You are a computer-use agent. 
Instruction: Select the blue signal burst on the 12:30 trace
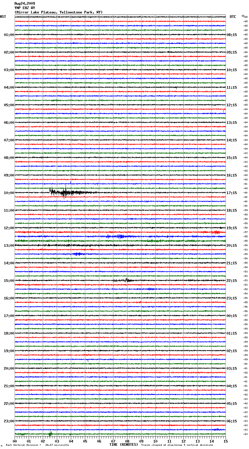pyautogui.click(x=121, y=236)
